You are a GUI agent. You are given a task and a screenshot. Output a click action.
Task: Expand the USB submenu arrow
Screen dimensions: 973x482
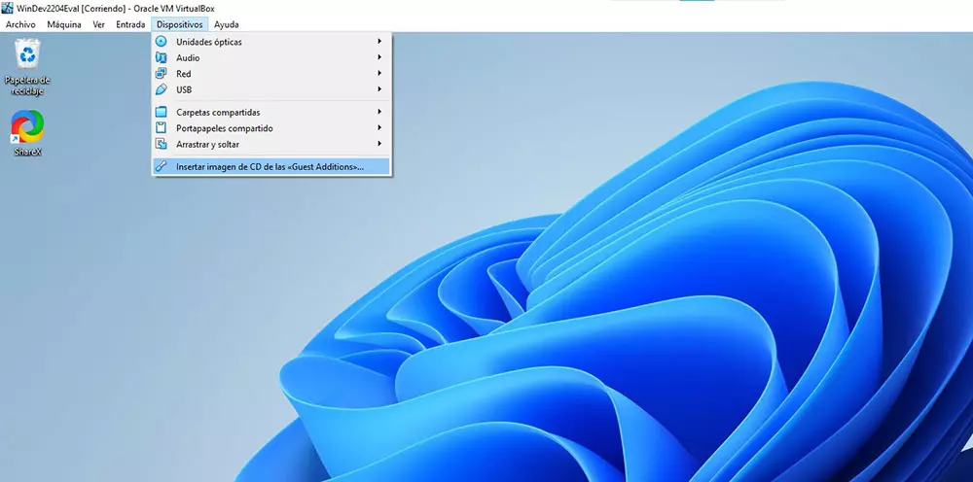point(379,89)
